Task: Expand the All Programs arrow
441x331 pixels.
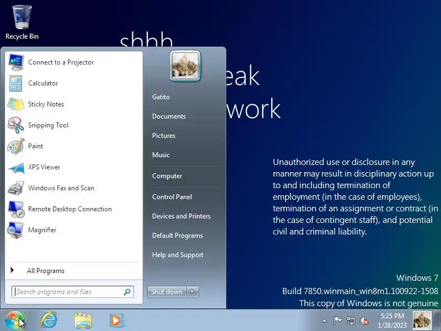Action: click(x=12, y=270)
